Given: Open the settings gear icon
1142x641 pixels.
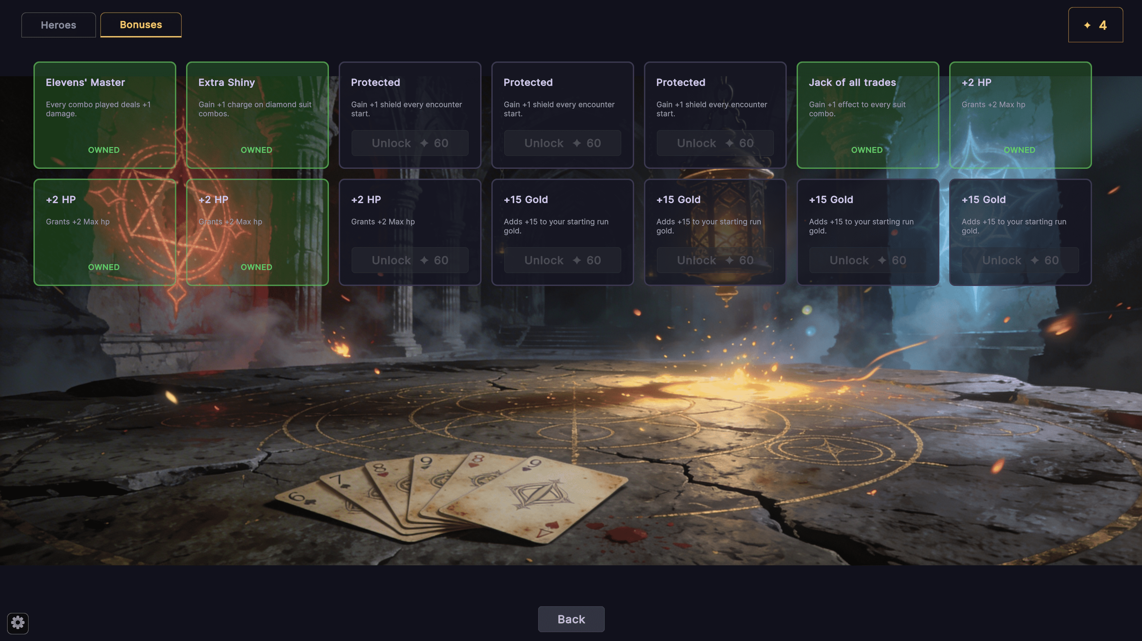Looking at the screenshot, I should pyautogui.click(x=18, y=623).
